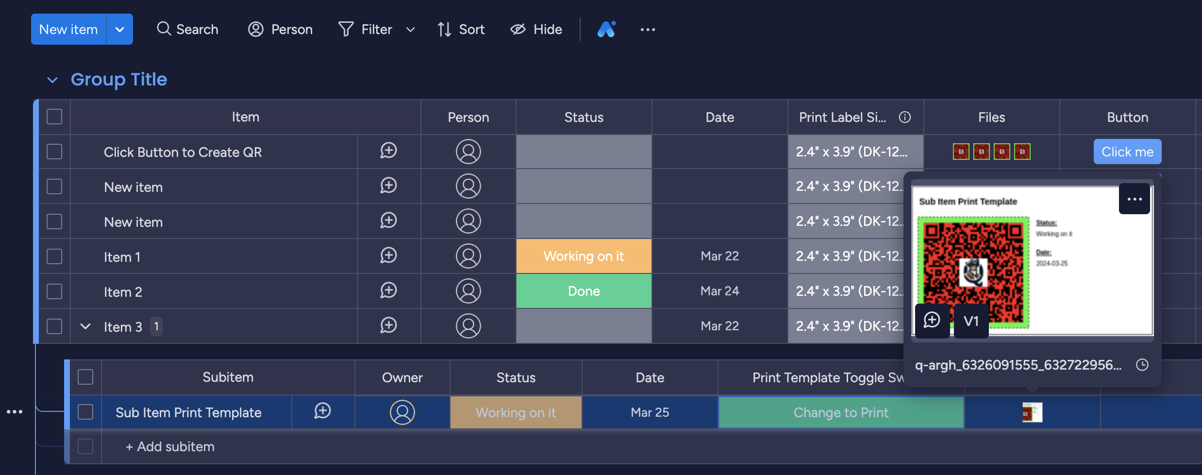
Task: Click the file history clock icon
Action: 1142,365
